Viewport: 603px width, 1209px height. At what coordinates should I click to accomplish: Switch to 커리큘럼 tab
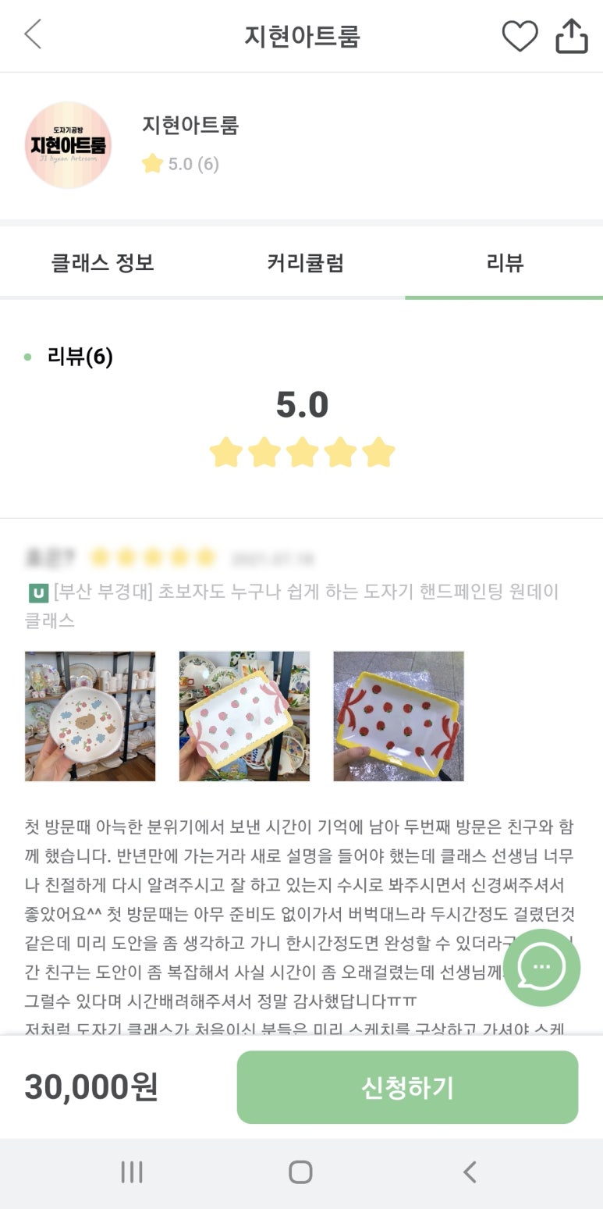click(x=305, y=263)
